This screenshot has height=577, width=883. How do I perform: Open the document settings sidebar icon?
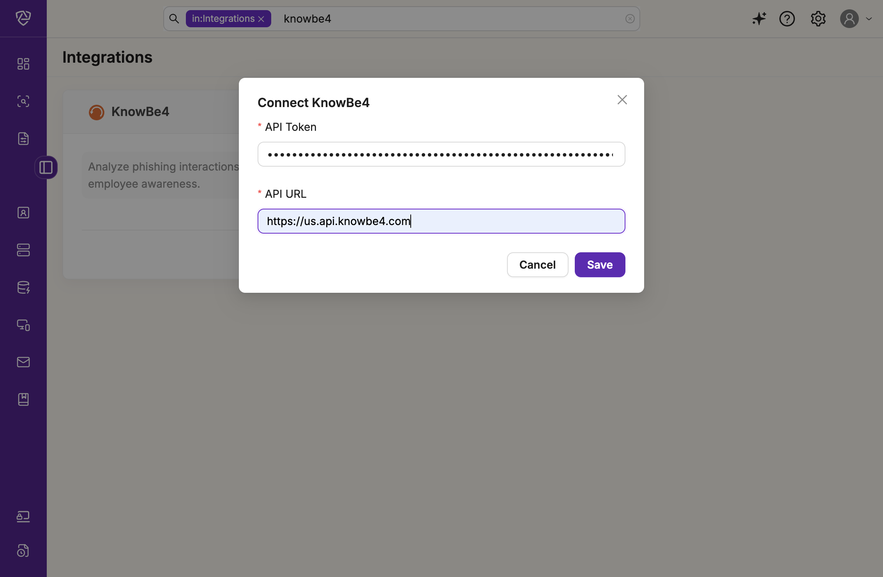coord(23,139)
